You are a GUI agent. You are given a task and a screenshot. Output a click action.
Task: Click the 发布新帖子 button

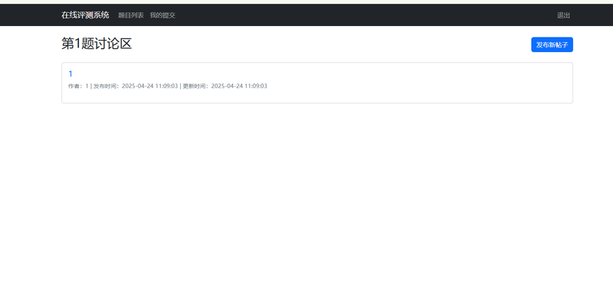[x=552, y=44]
